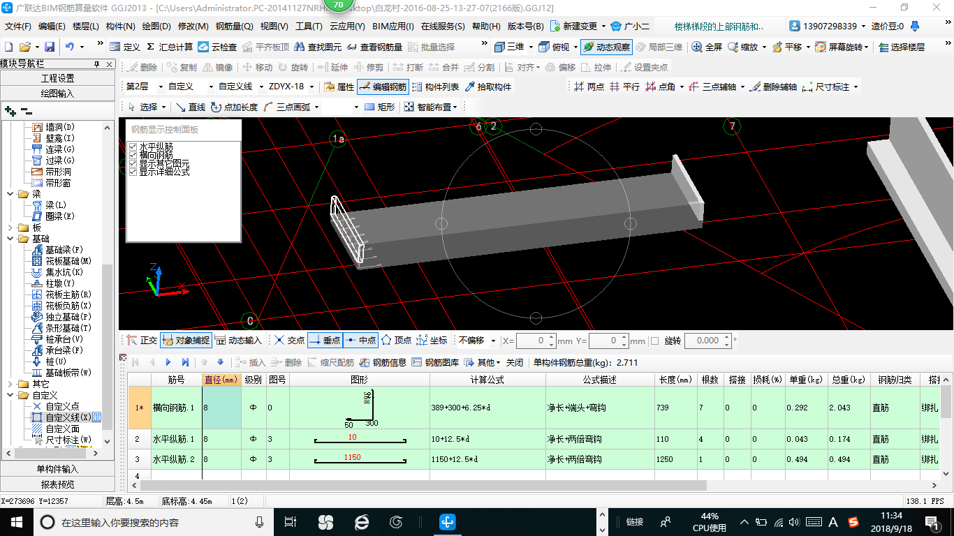
Task: Run 汇总计算 summary calculation
Action: pos(170,47)
